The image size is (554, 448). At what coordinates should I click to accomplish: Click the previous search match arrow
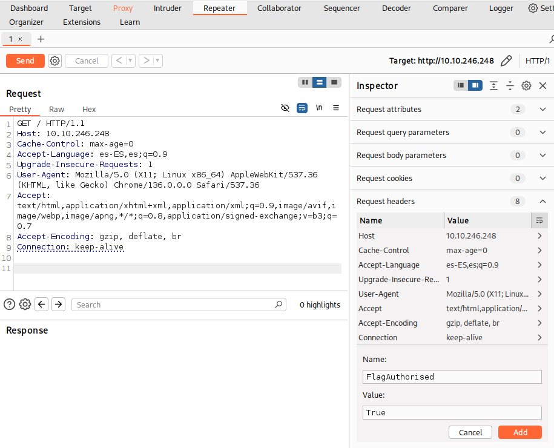41,304
